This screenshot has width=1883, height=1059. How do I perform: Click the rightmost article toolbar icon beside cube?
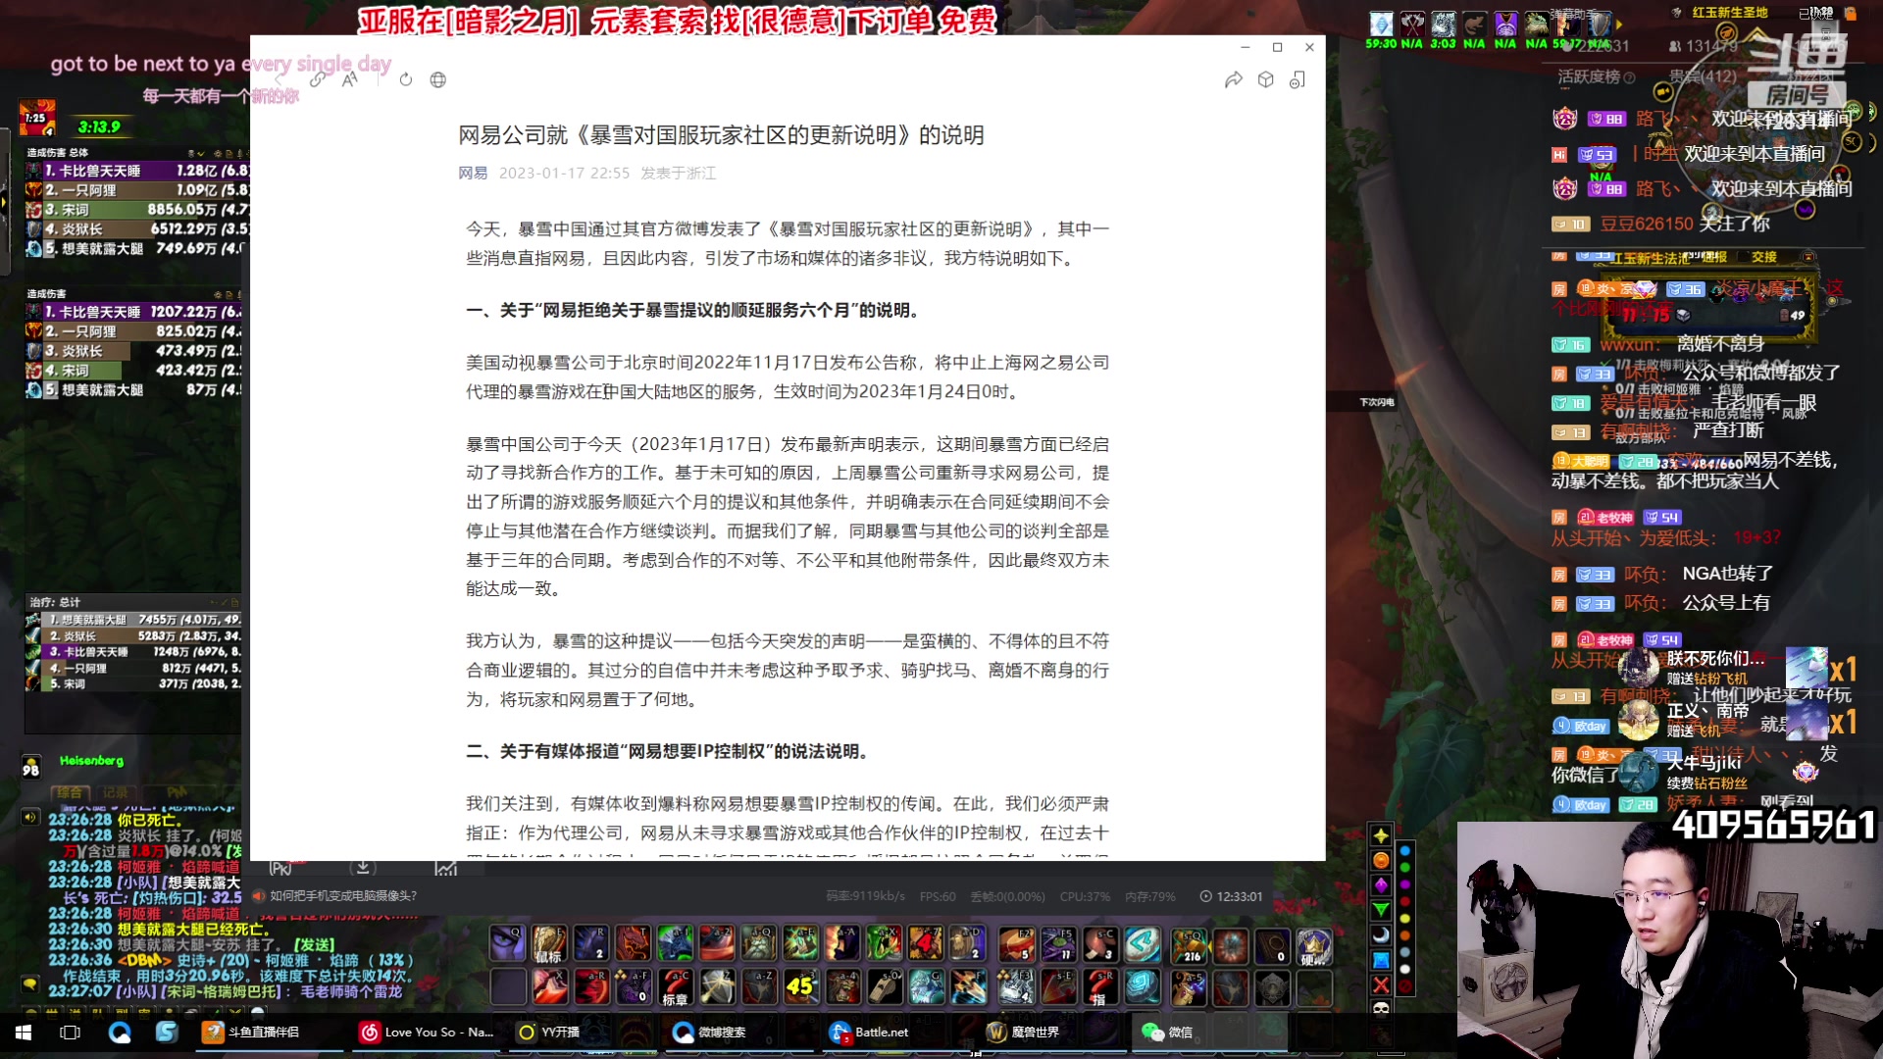click(x=1297, y=79)
